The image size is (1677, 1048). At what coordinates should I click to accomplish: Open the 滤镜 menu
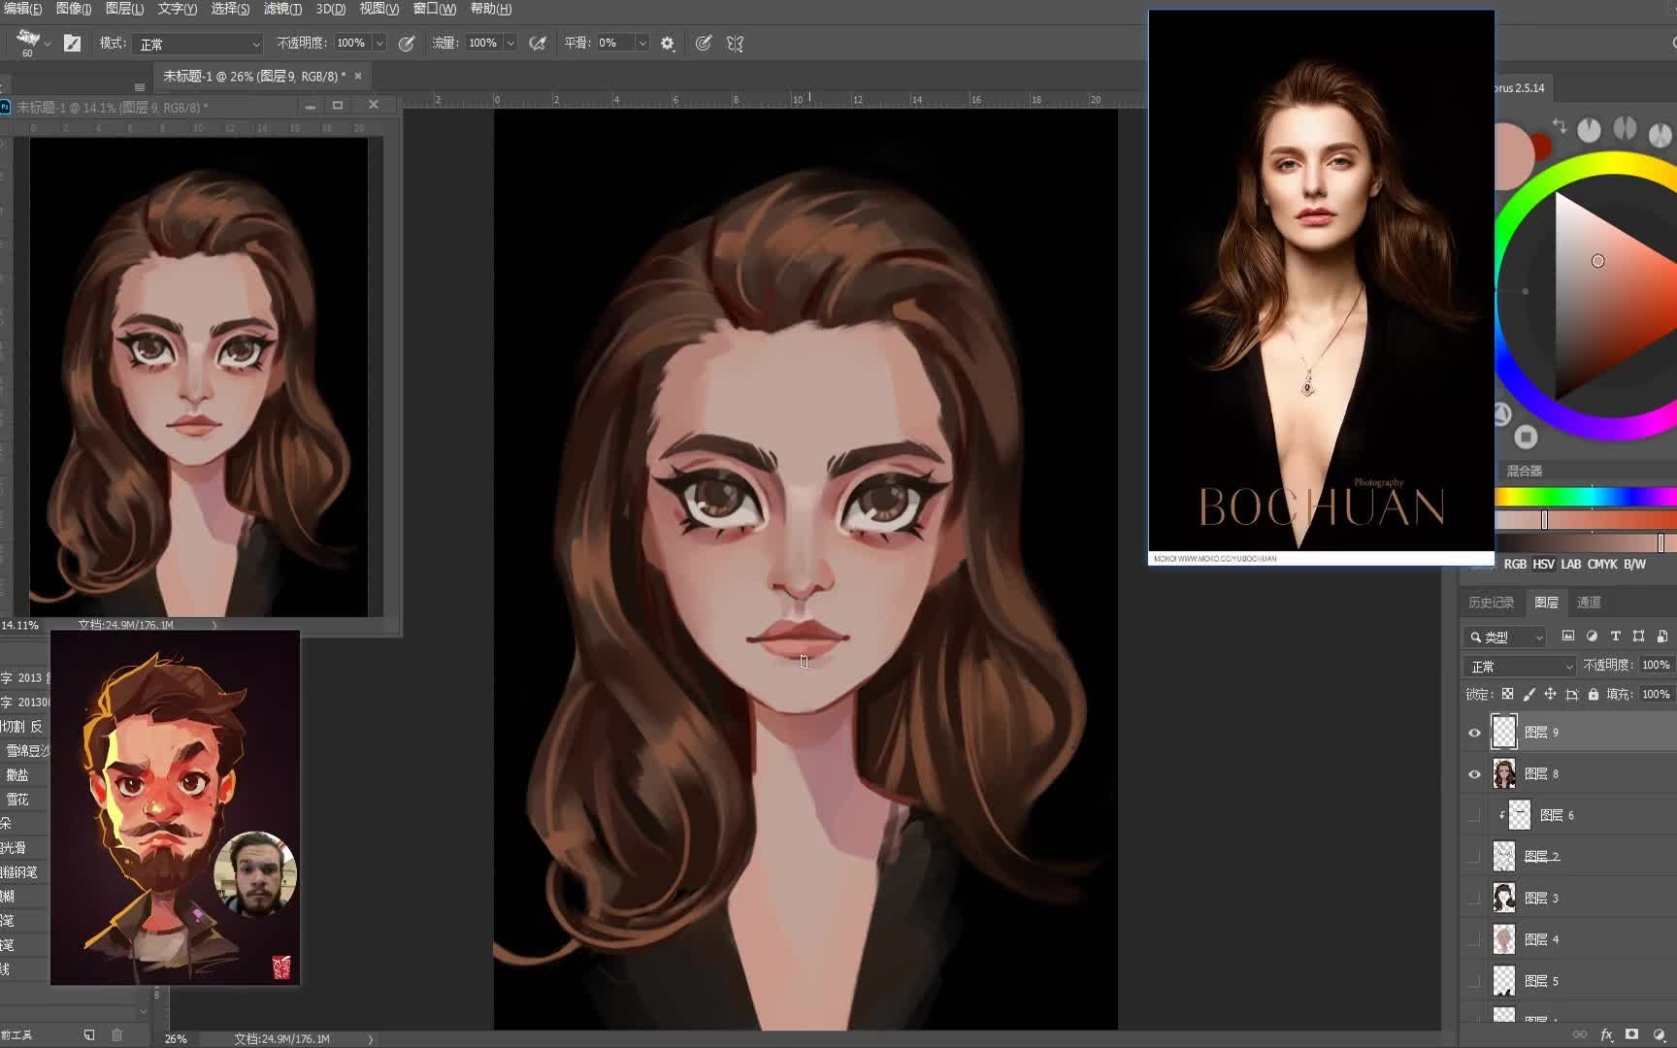pos(282,9)
